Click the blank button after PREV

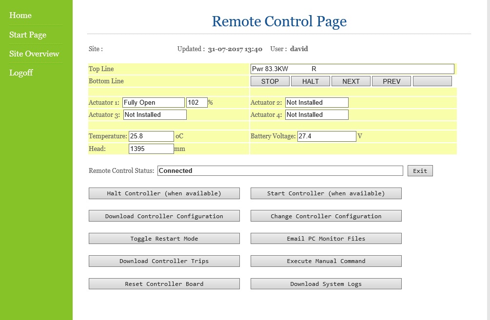(x=432, y=81)
